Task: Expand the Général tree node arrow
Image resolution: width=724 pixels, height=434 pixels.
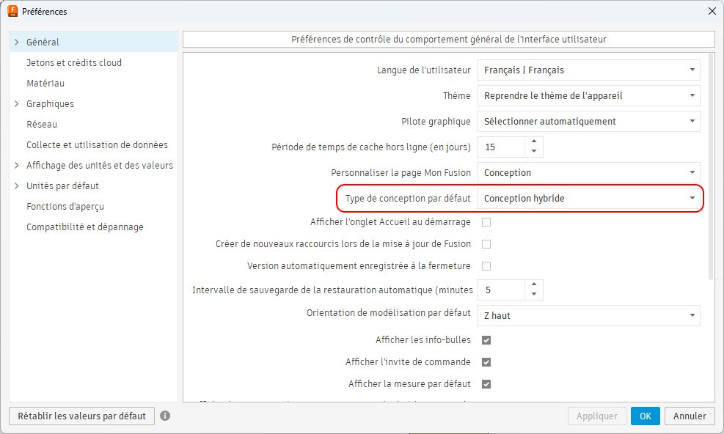Action: click(x=17, y=43)
